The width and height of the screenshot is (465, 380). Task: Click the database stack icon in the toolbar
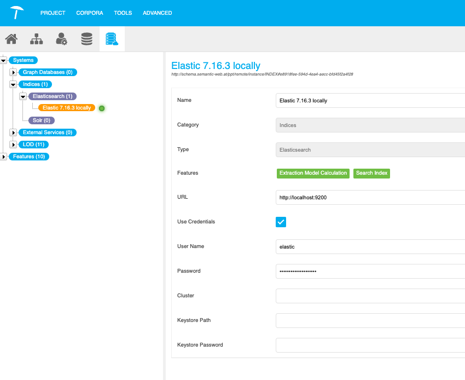click(x=86, y=38)
